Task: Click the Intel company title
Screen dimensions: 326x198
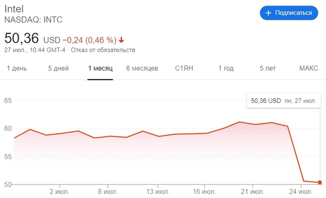Action: [14, 9]
